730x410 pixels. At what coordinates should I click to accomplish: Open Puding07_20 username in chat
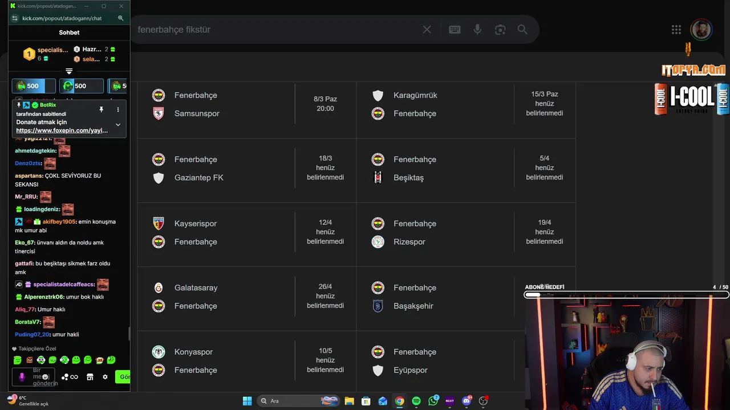pyautogui.click(x=33, y=334)
